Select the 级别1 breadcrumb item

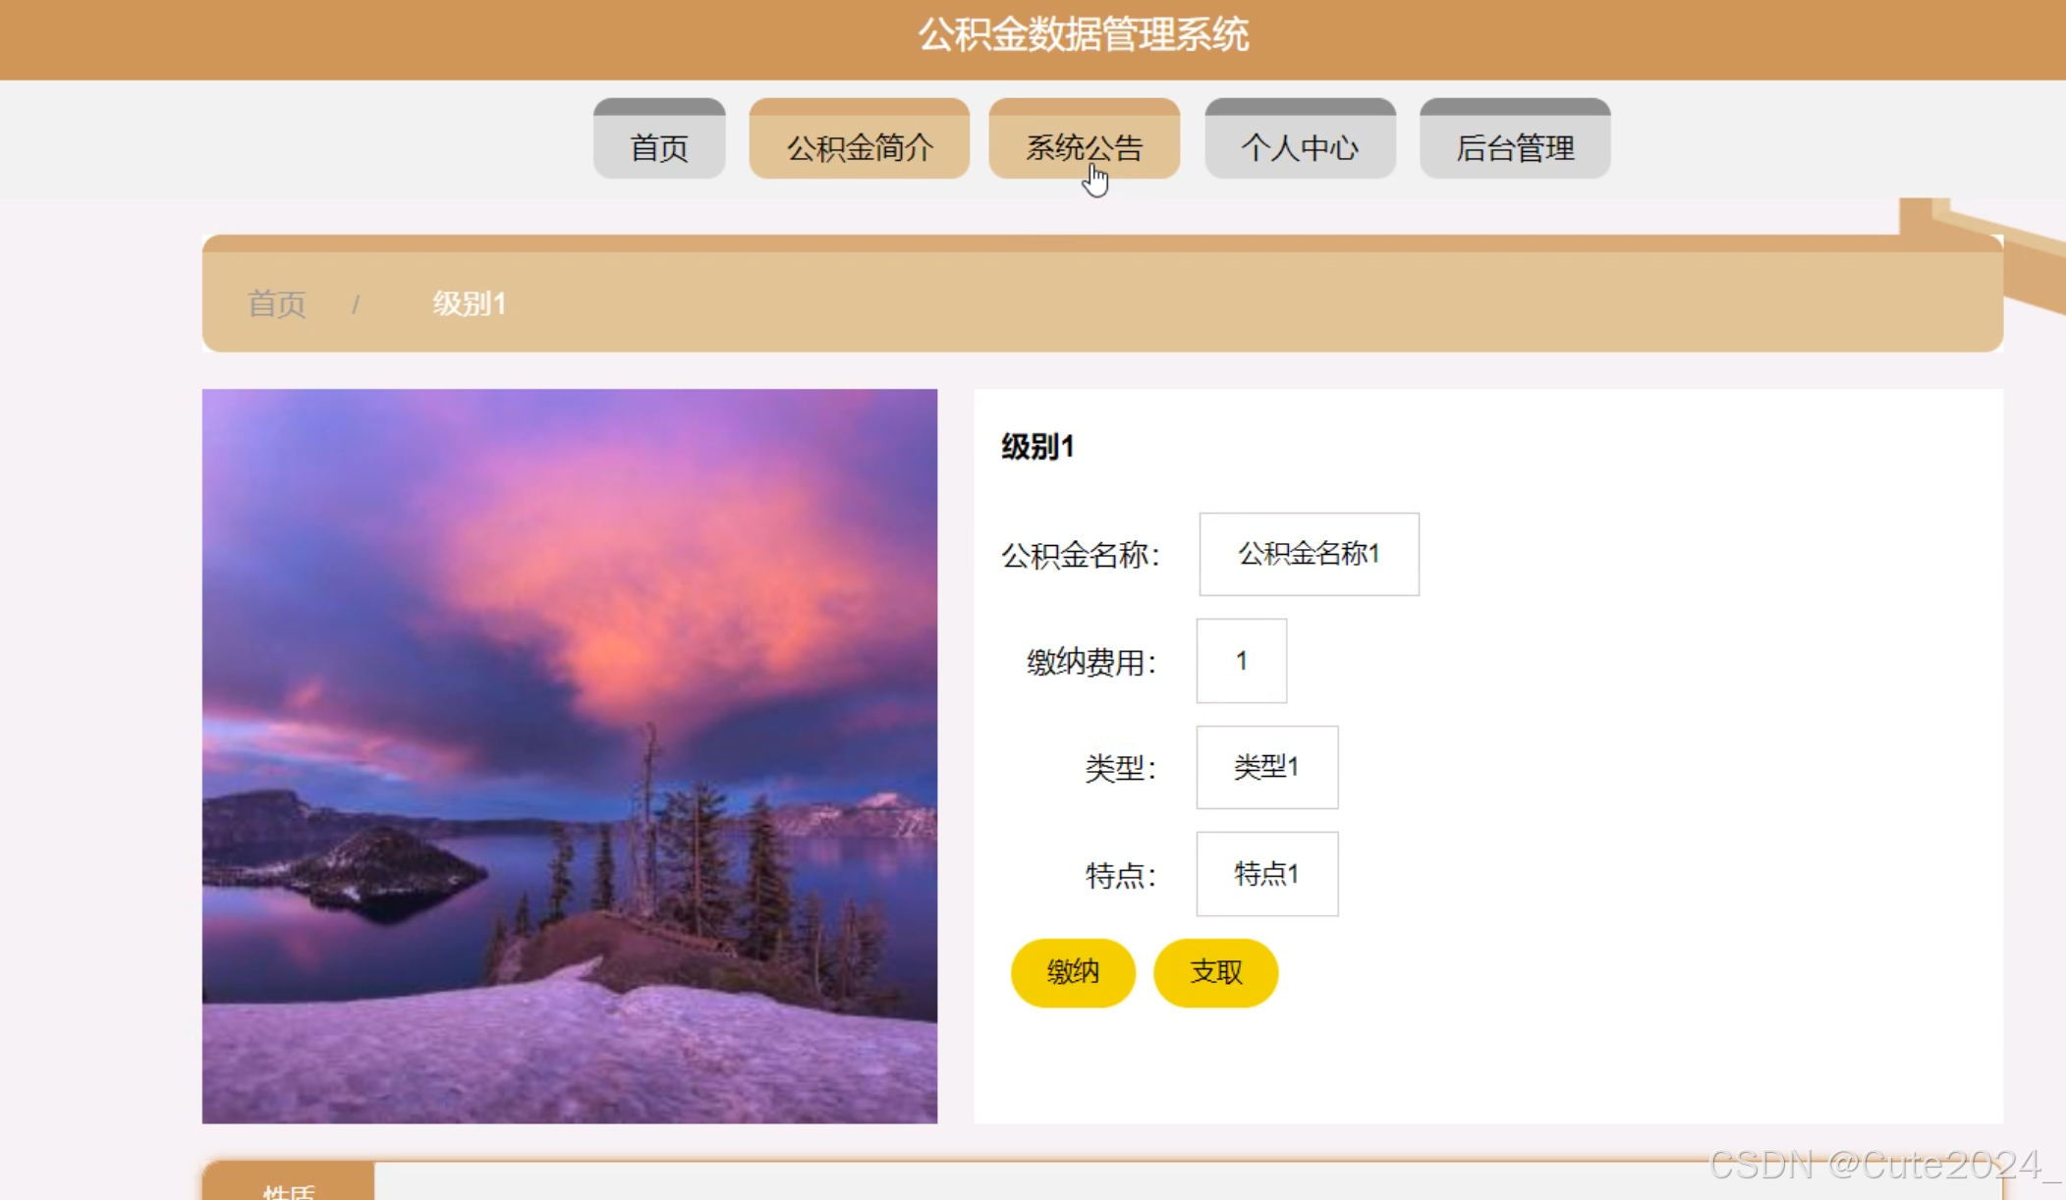[x=470, y=304]
